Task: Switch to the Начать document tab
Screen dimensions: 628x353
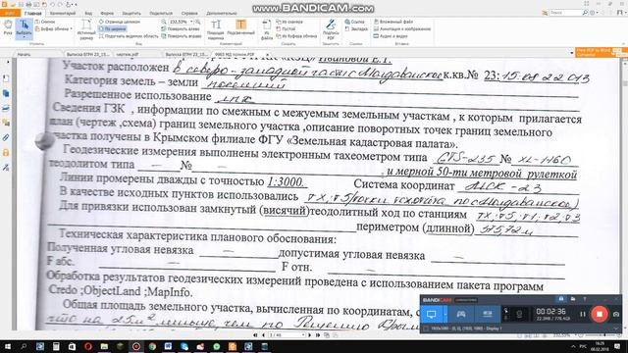Action: tap(24, 54)
